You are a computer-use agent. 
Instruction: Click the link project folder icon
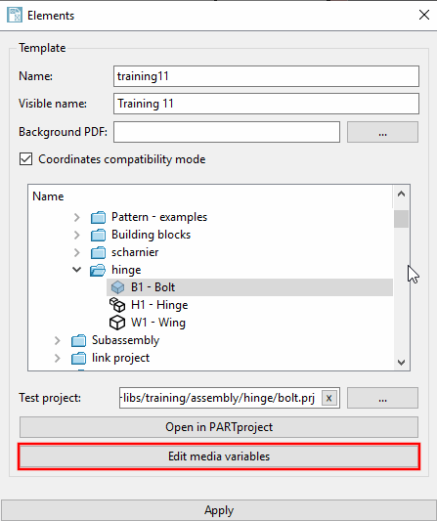(79, 358)
